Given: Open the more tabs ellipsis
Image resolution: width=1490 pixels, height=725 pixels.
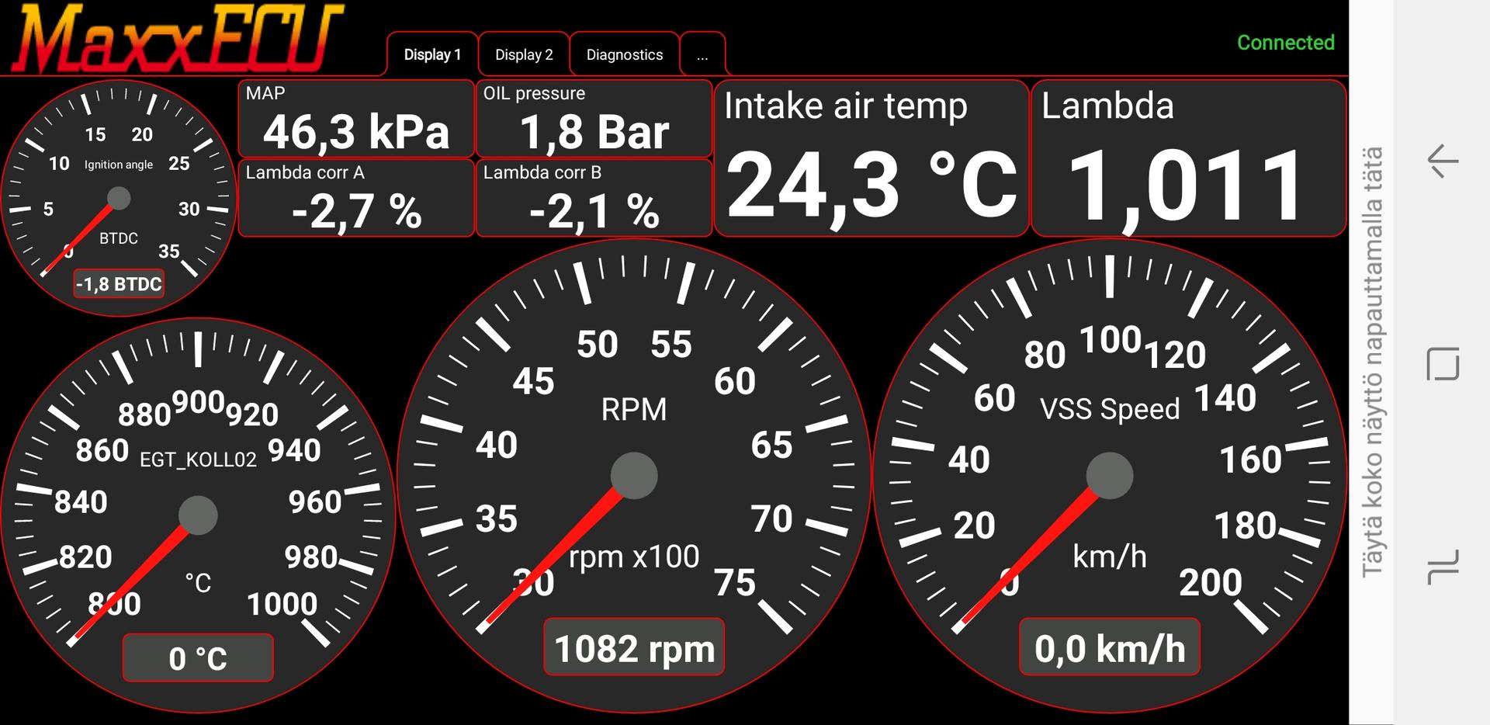Looking at the screenshot, I should (x=702, y=54).
